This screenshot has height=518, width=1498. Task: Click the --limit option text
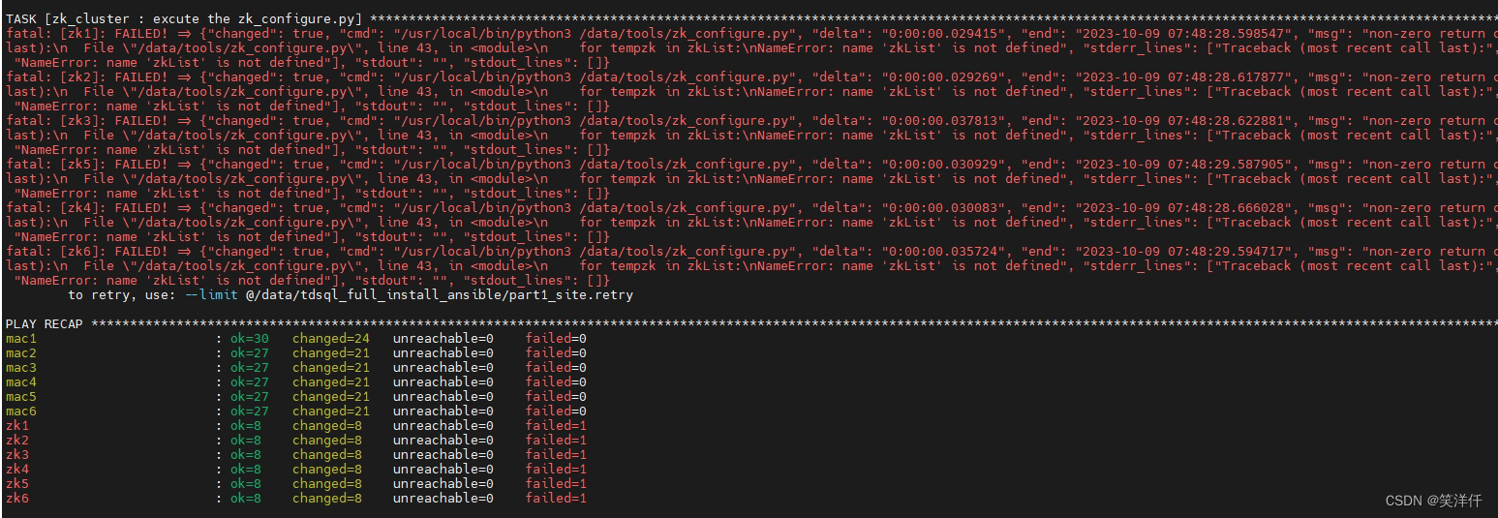tap(210, 294)
